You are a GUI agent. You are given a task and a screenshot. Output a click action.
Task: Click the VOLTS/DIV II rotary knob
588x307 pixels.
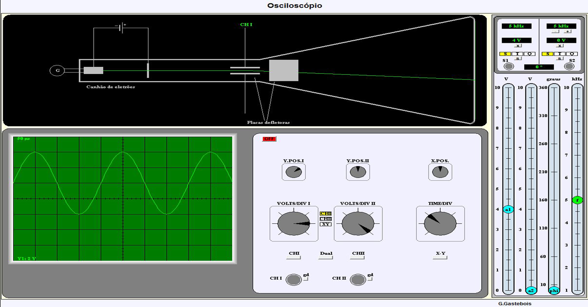(x=358, y=224)
